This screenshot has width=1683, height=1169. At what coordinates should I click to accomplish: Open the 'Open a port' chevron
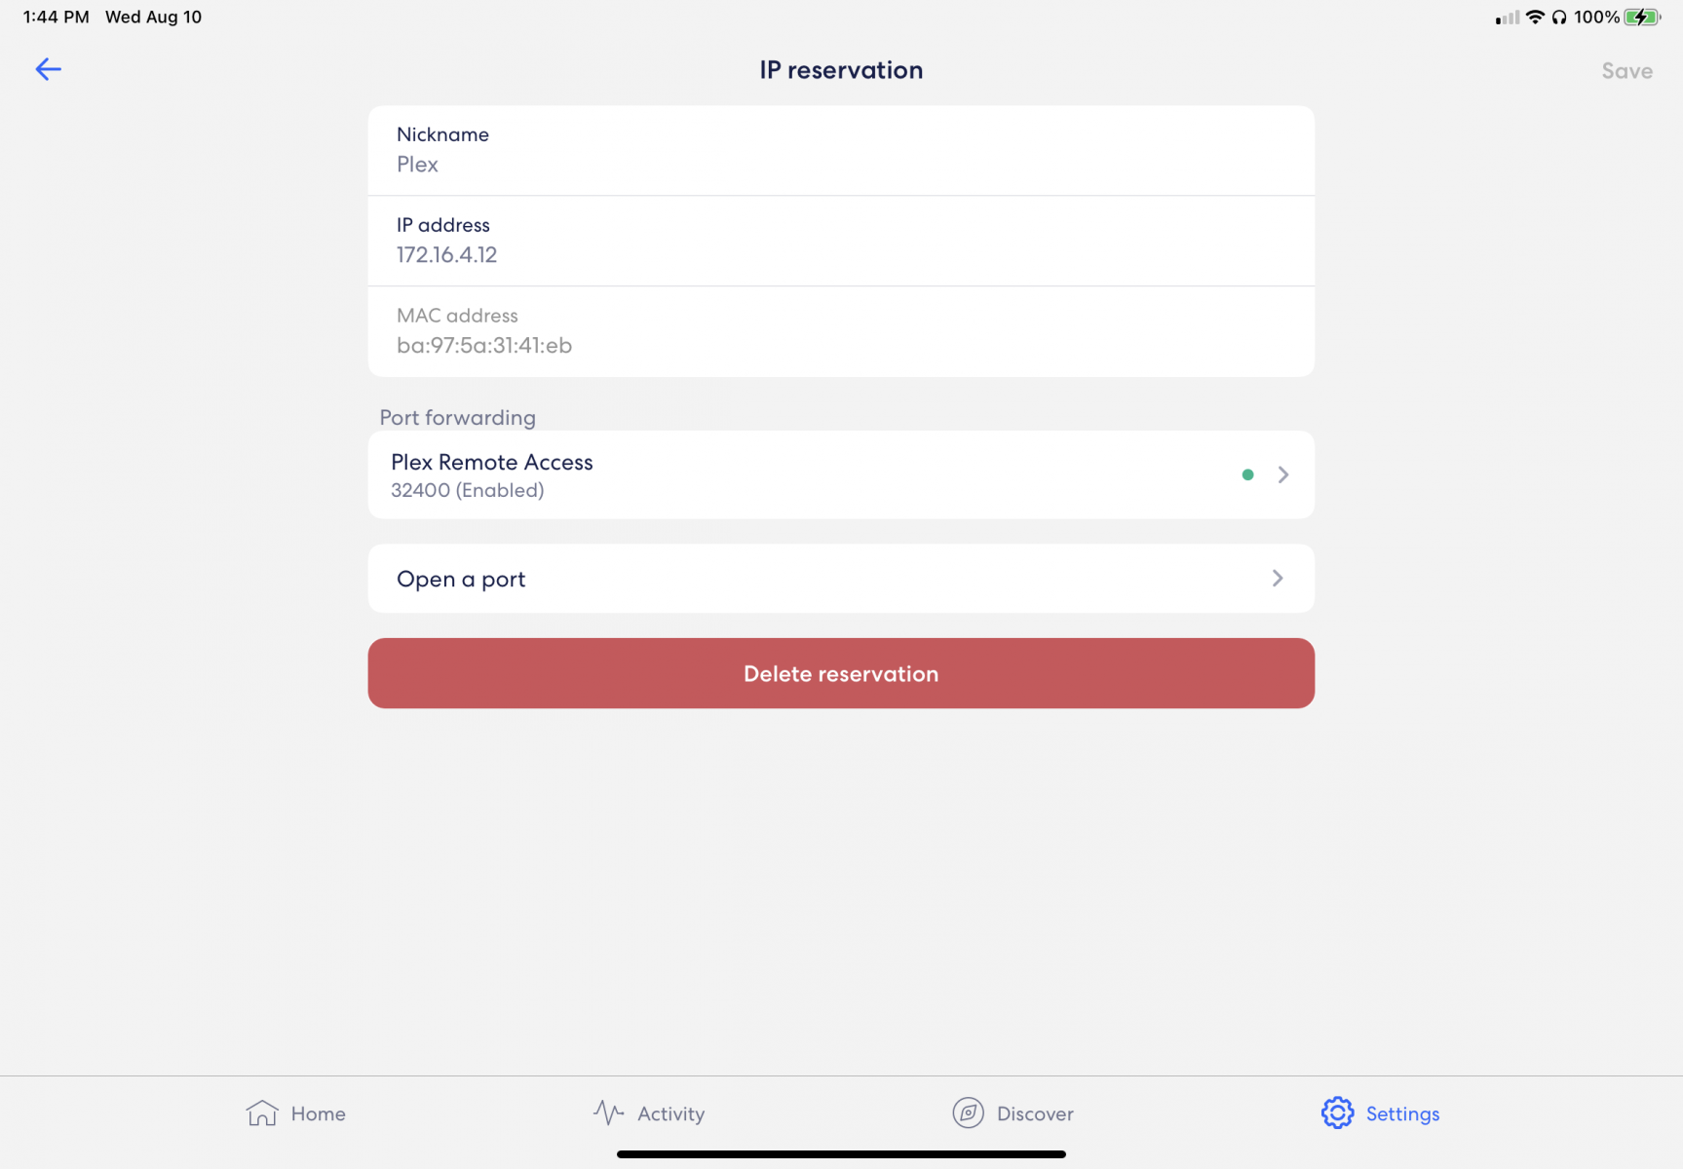[x=1277, y=579]
